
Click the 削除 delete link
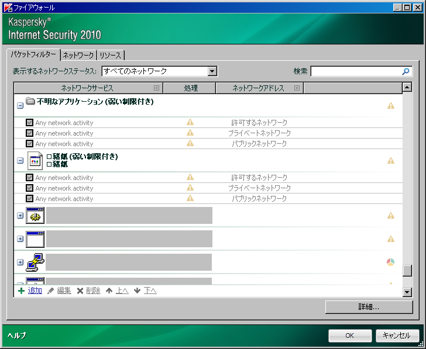click(x=93, y=291)
